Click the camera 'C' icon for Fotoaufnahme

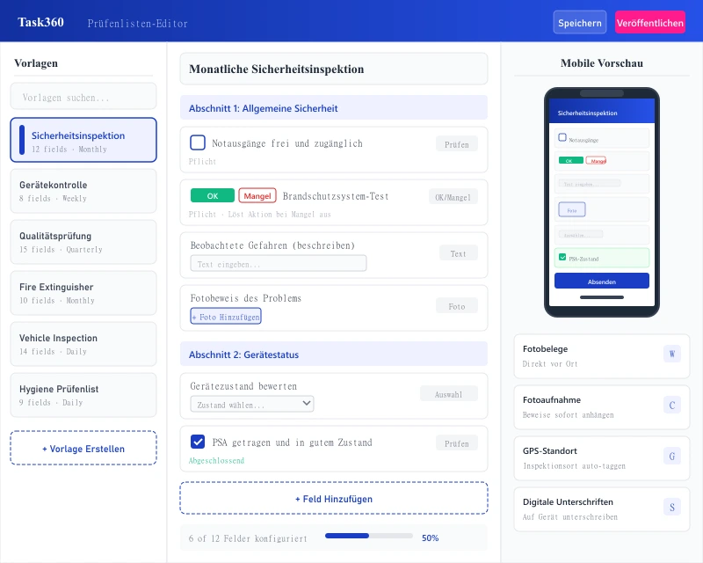[671, 405]
